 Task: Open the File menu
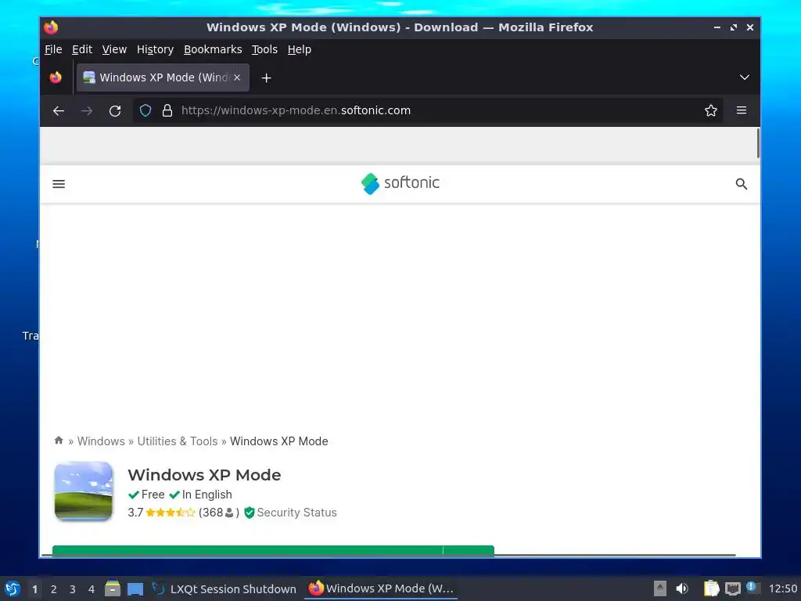coord(53,49)
